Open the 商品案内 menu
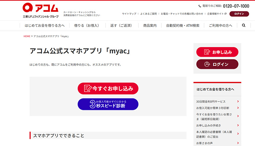 click(150, 26)
